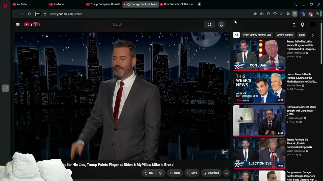The image size is (323, 181).
Task: Select the 'All' filter chip
Action: (236, 35)
